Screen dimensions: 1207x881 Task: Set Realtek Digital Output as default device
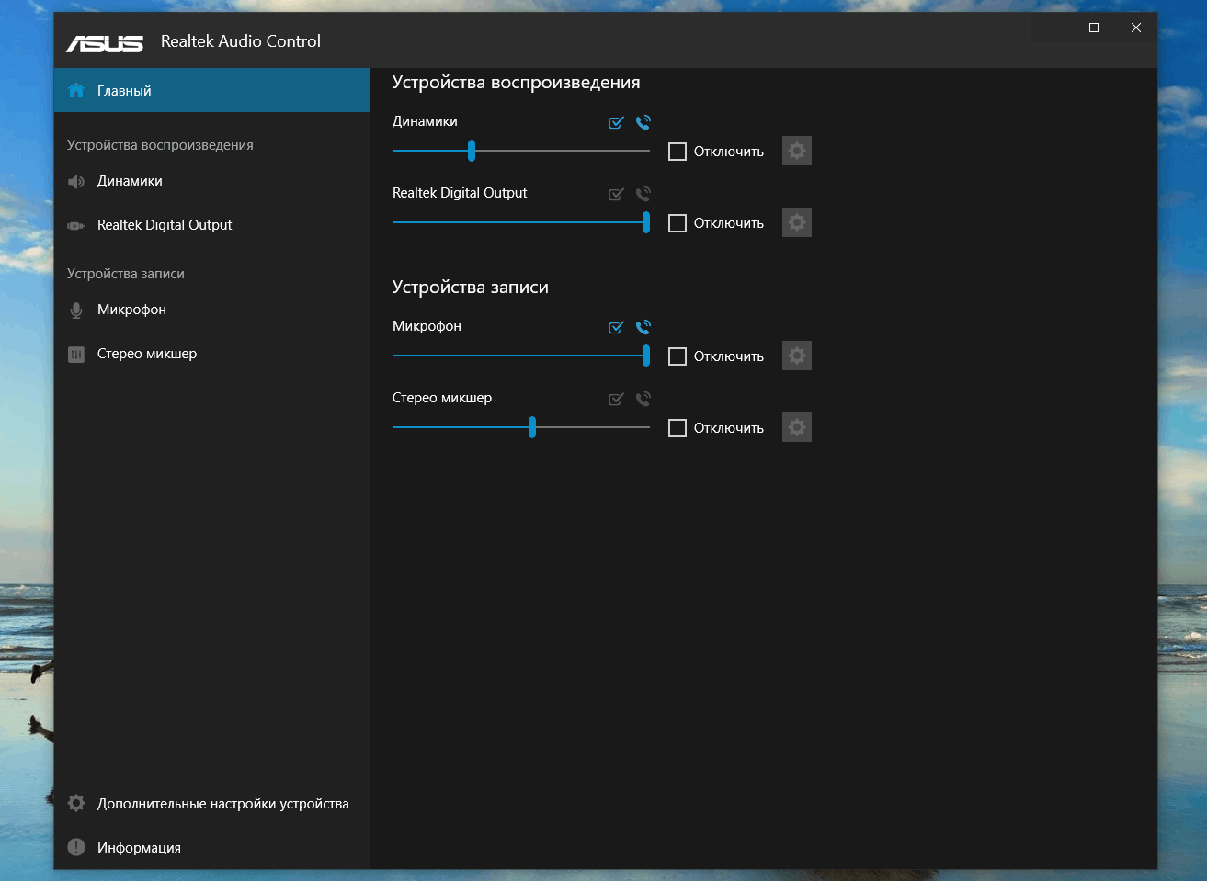(x=616, y=194)
